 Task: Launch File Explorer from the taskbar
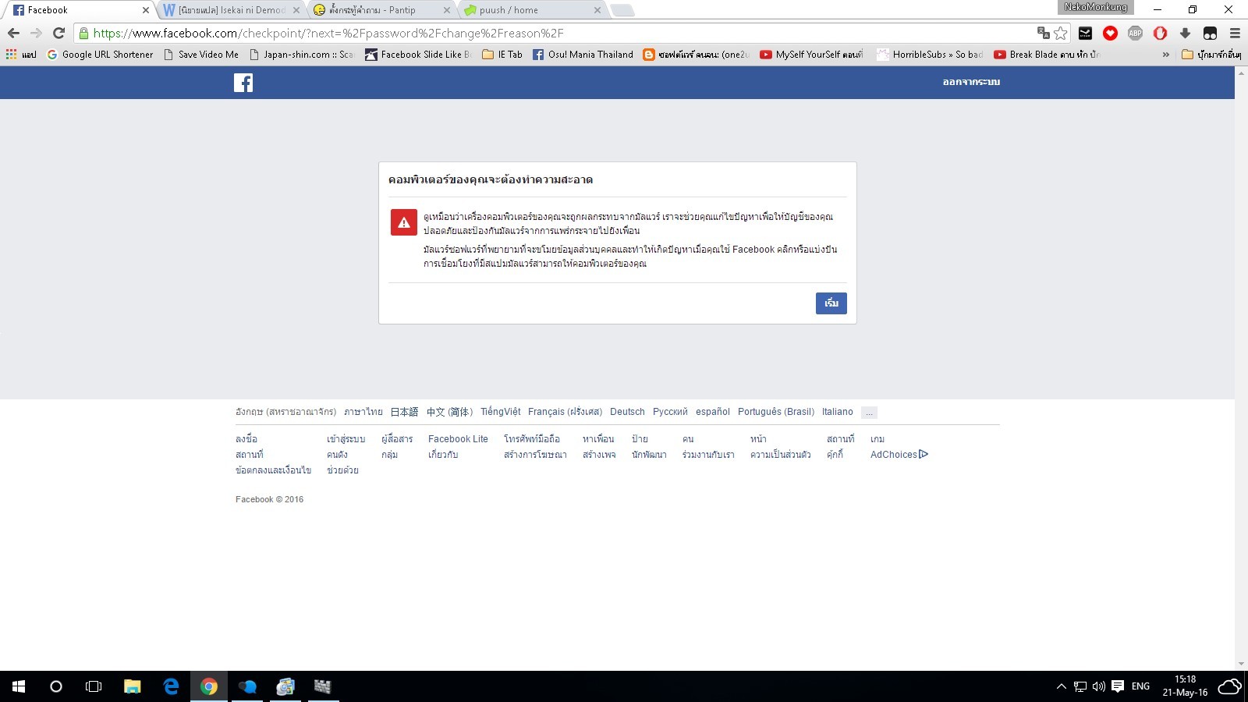pyautogui.click(x=132, y=686)
